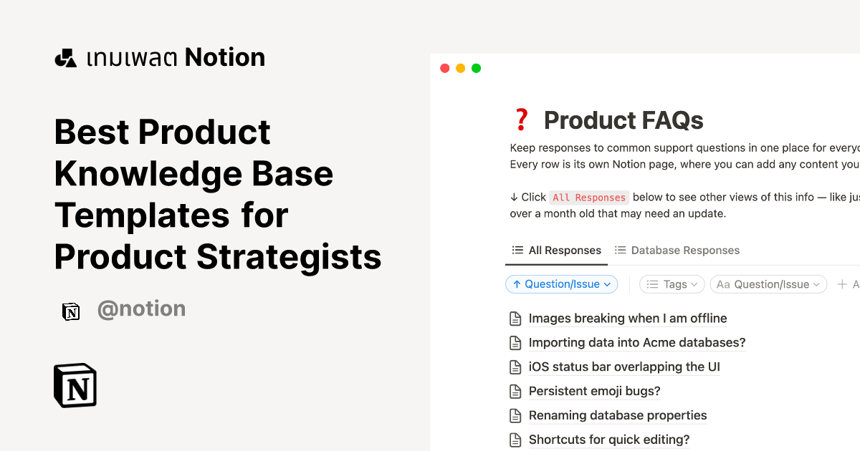The width and height of the screenshot is (860, 451).
Task: Open the Renaming database properties page
Action: (617, 415)
